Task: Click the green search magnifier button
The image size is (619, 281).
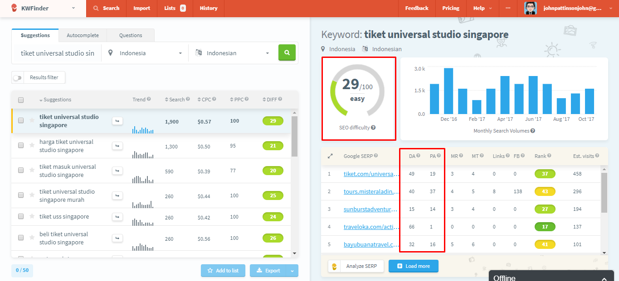Action: point(287,52)
